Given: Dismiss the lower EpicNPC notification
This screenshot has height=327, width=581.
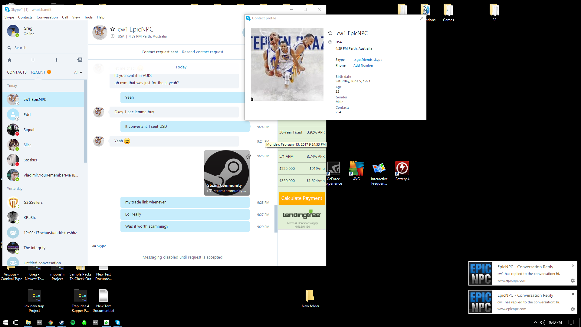Looking at the screenshot, I should [573, 294].
